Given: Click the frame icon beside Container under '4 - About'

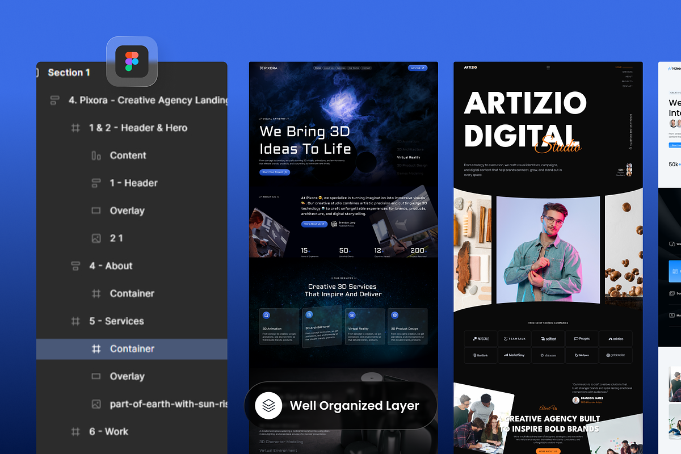Looking at the screenshot, I should click(x=96, y=293).
